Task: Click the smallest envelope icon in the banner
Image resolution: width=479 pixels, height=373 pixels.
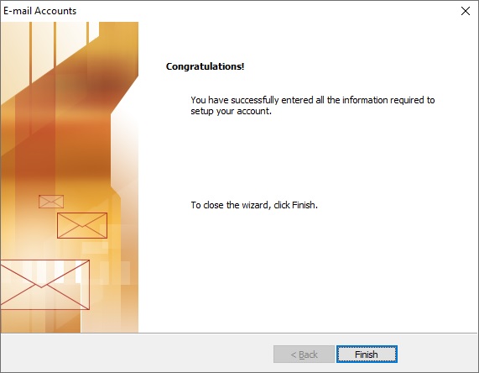Action: click(51, 202)
